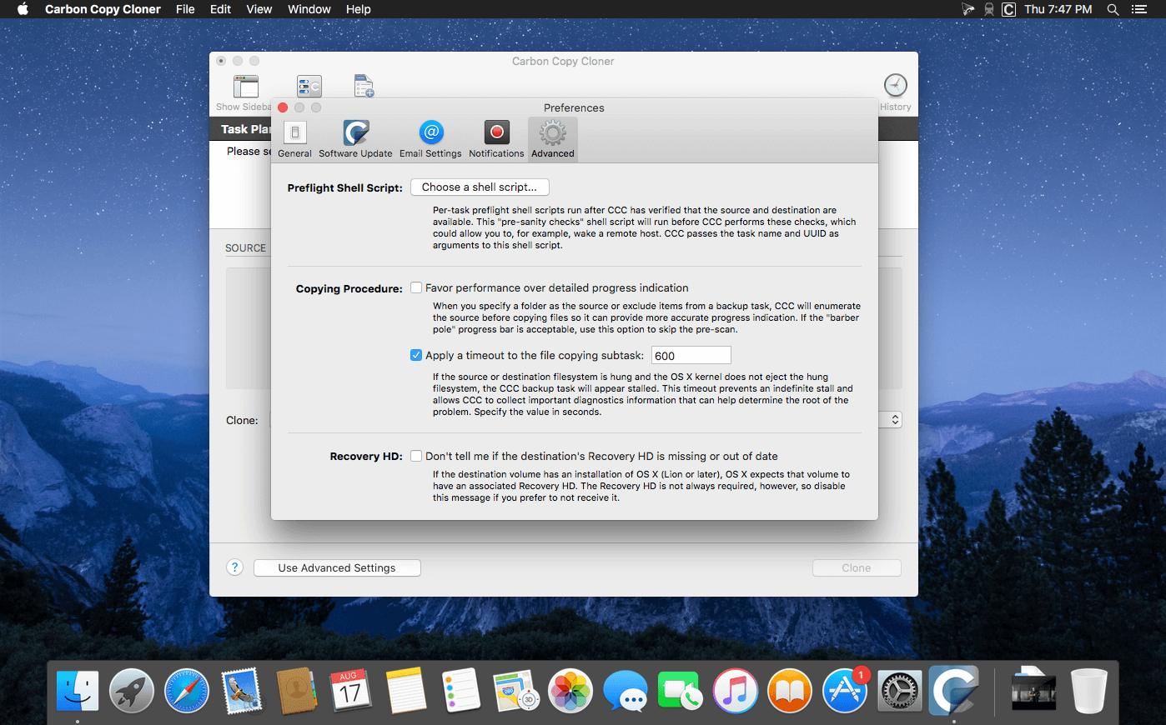This screenshot has height=725, width=1166.
Task: Open Finder from the dock
Action: coord(78,691)
